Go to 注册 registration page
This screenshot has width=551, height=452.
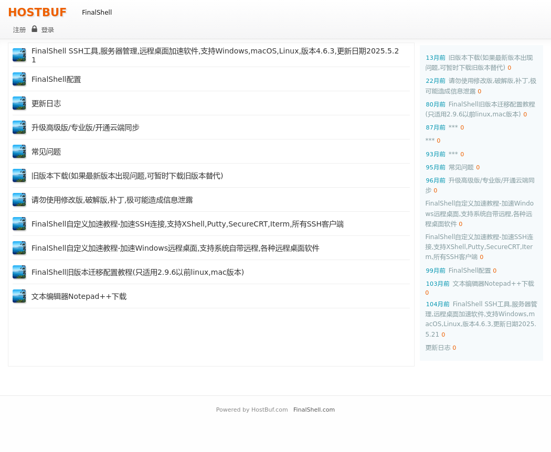coord(19,30)
